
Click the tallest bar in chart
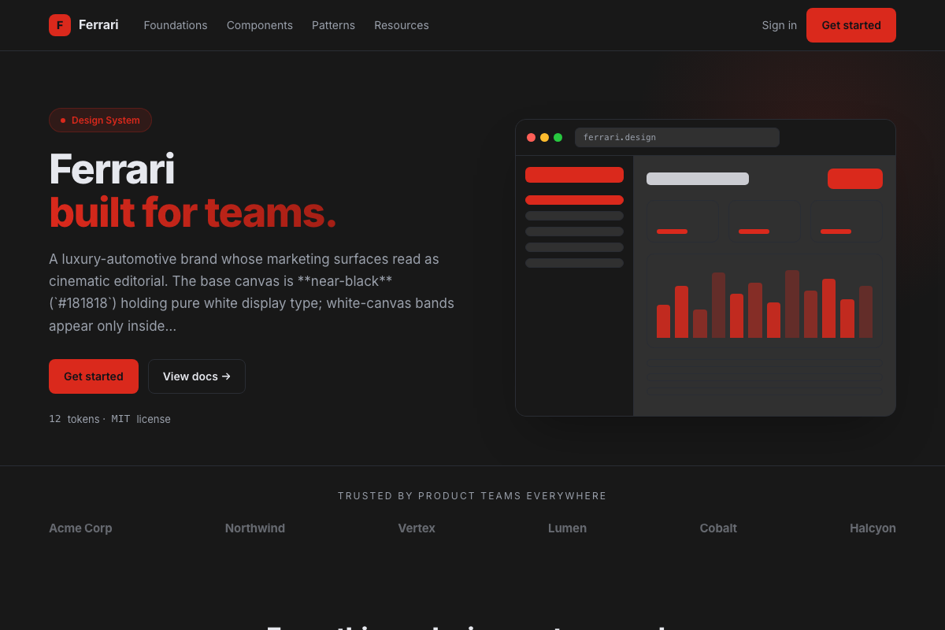792,304
